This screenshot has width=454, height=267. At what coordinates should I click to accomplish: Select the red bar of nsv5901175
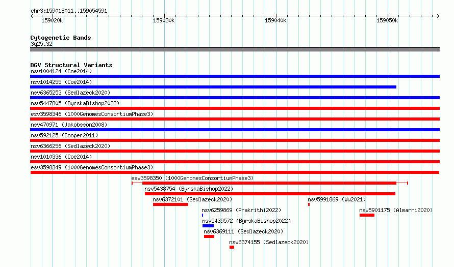367,215
